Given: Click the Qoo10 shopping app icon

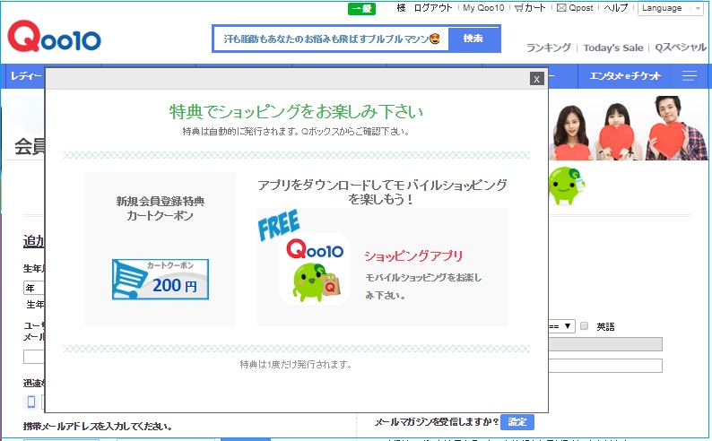Looking at the screenshot, I should coord(315,269).
